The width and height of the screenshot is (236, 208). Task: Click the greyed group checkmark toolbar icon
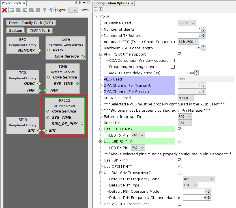pos(31,10)
